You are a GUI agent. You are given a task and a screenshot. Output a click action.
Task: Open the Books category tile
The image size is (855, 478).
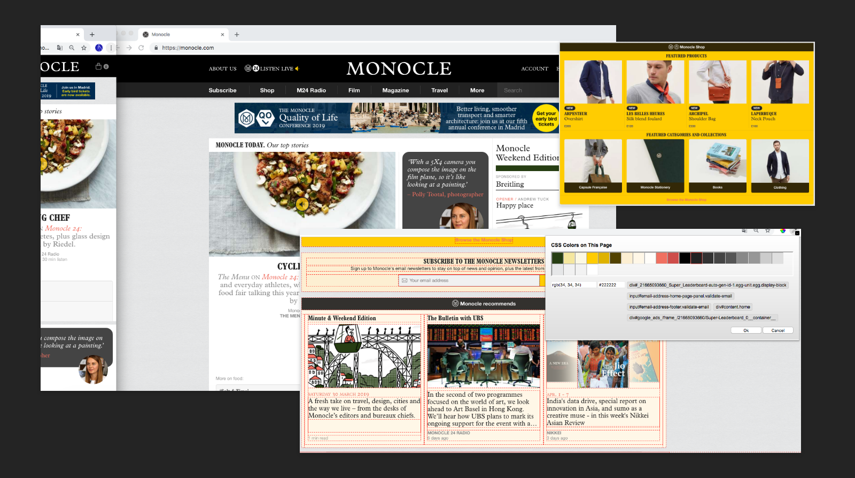718,166
